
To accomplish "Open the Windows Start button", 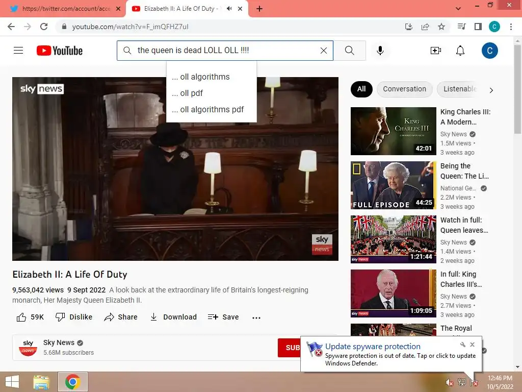I will [x=12, y=382].
